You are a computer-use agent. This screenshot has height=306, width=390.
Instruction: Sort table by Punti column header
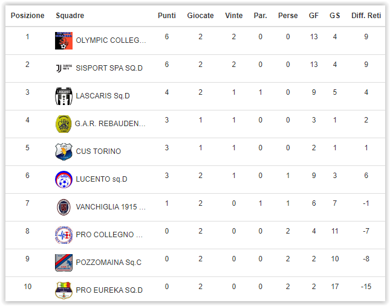point(167,16)
